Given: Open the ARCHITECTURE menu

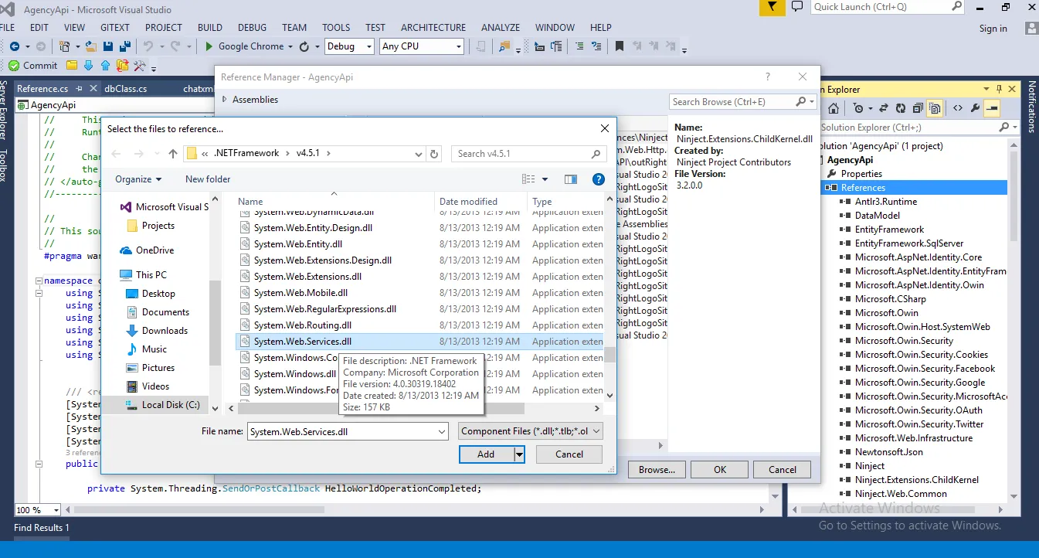Looking at the screenshot, I should [433, 27].
